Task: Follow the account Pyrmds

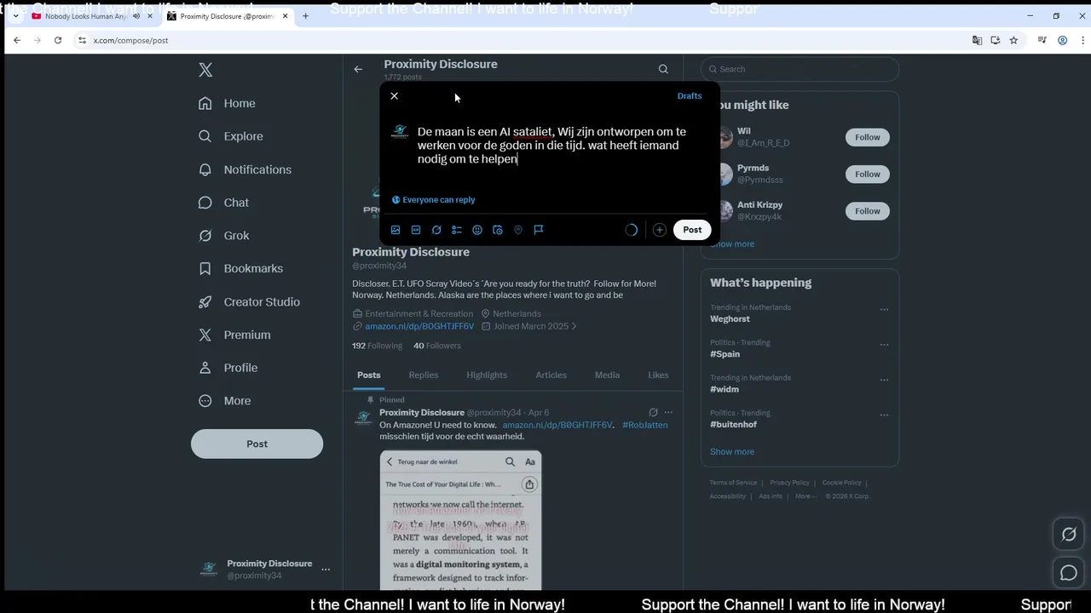Action: [868, 174]
